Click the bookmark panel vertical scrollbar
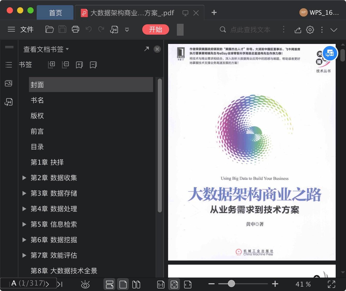 160,145
